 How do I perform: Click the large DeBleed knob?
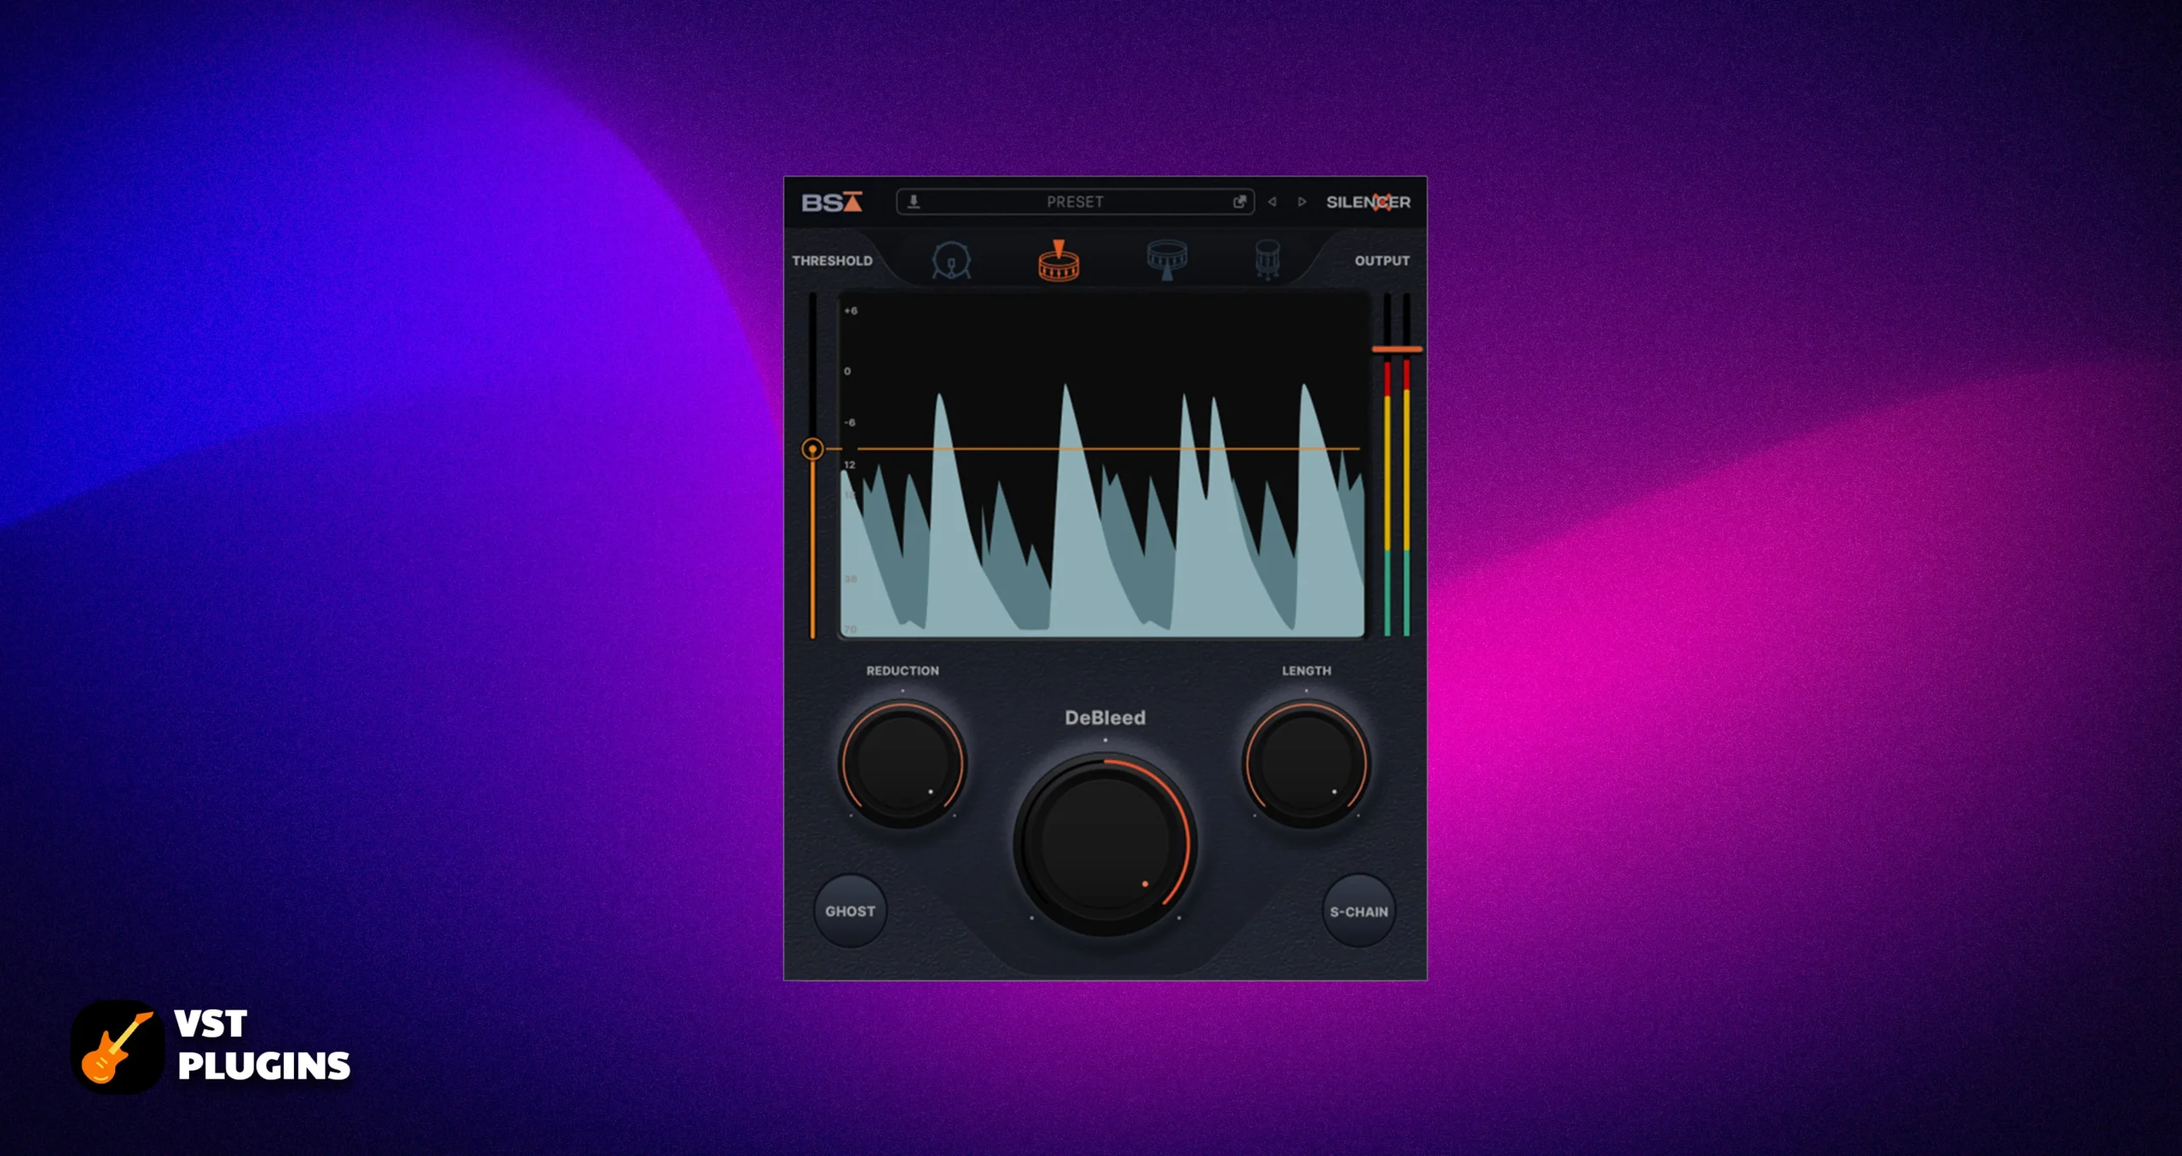(1105, 843)
